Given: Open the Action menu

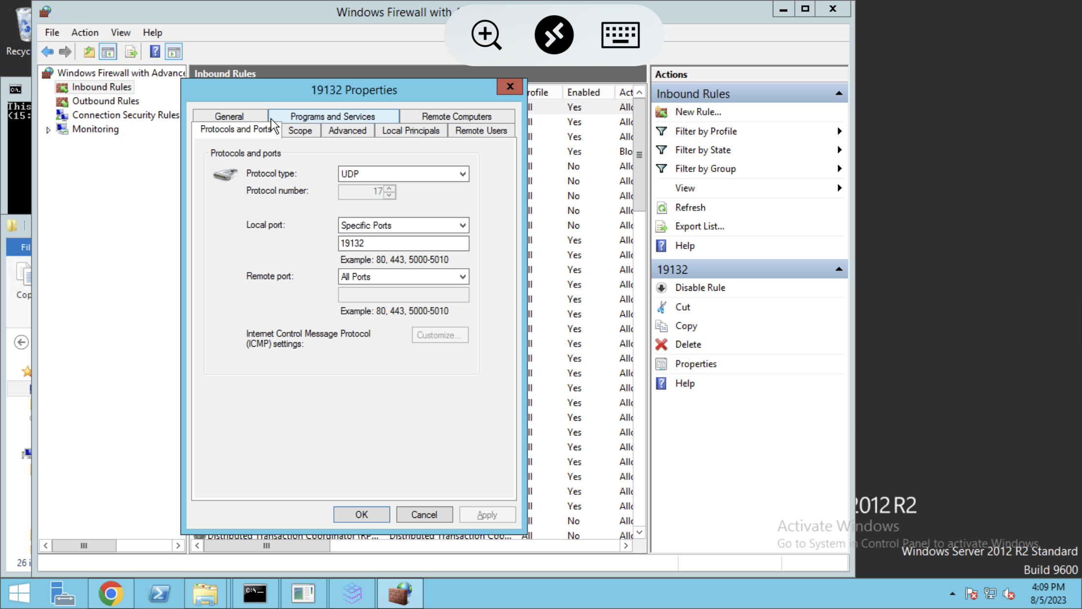Looking at the screenshot, I should point(85,32).
